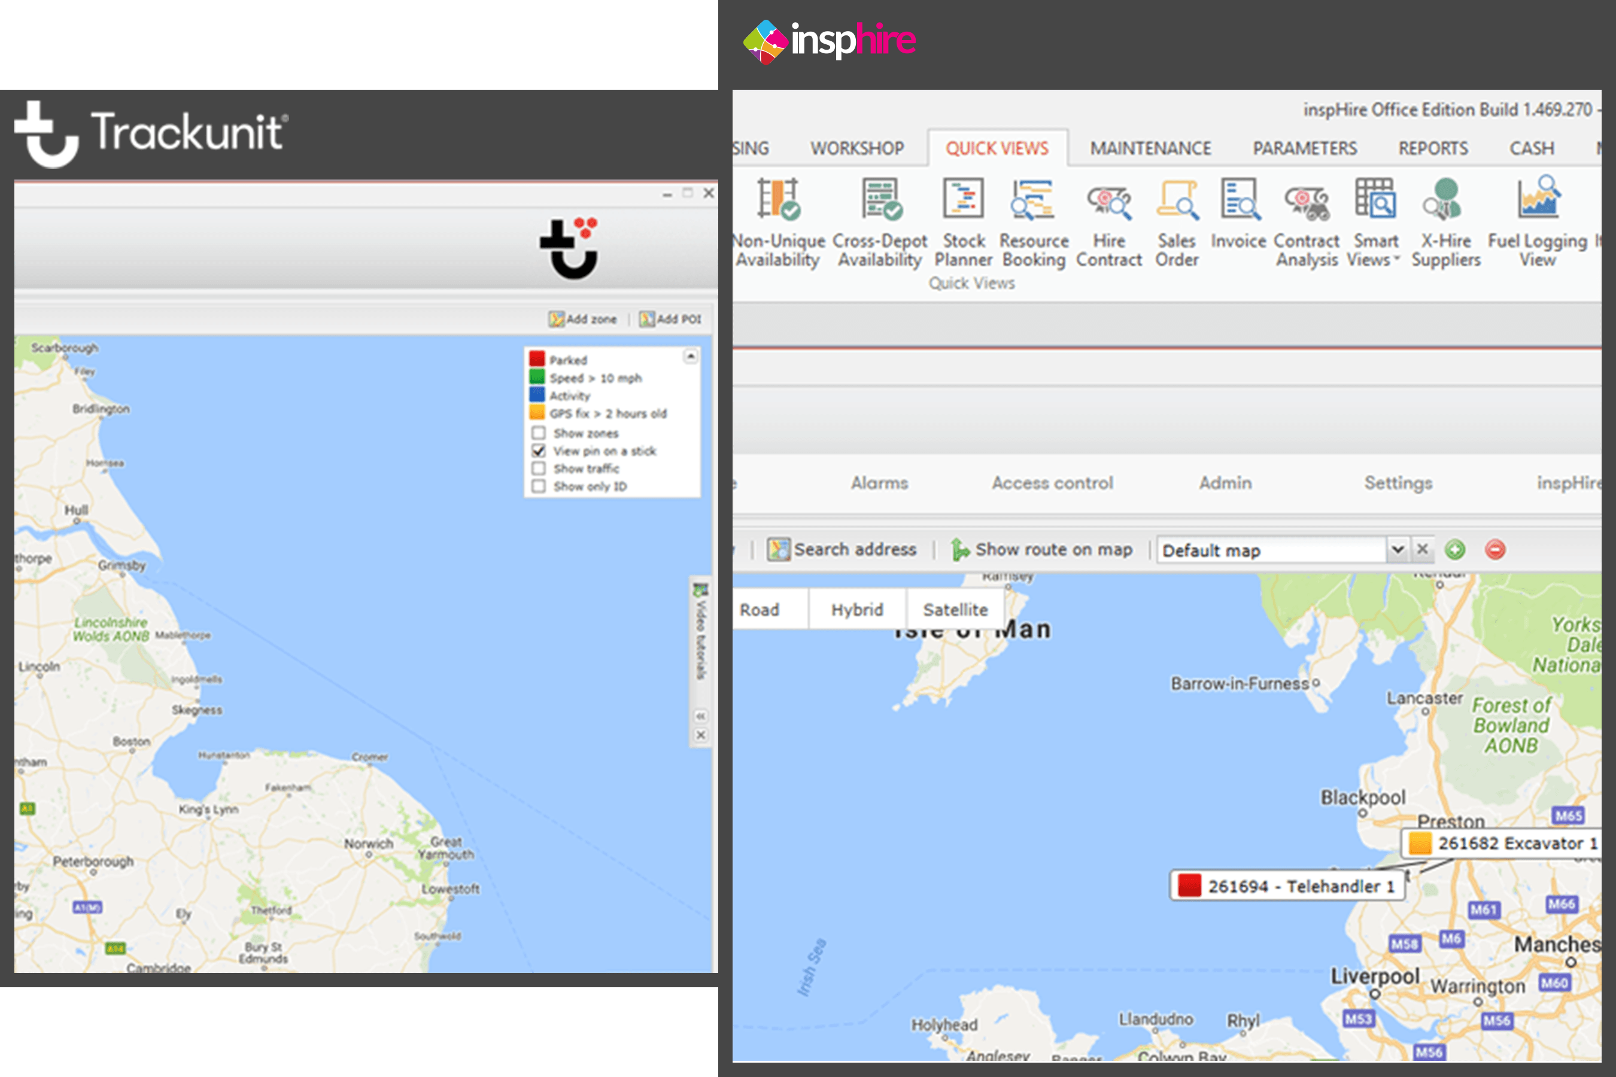Select the QUICK VIEWS ribbon tab
The height and width of the screenshot is (1077, 1616).
[x=997, y=148]
